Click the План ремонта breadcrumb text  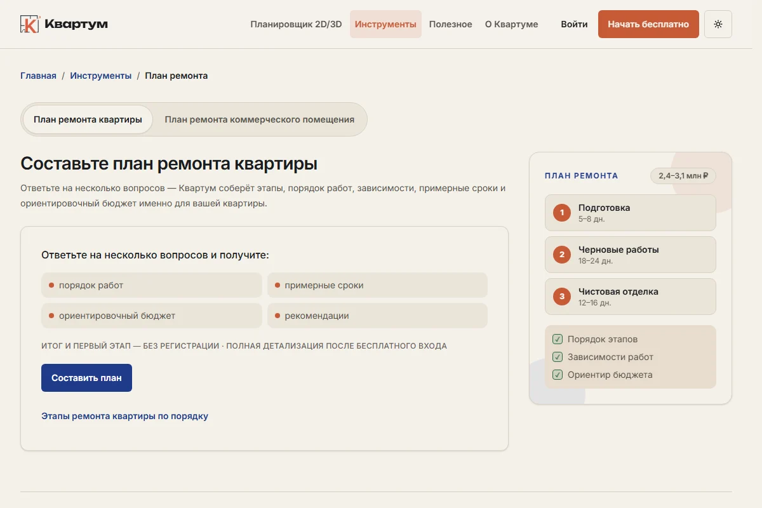[x=177, y=76]
